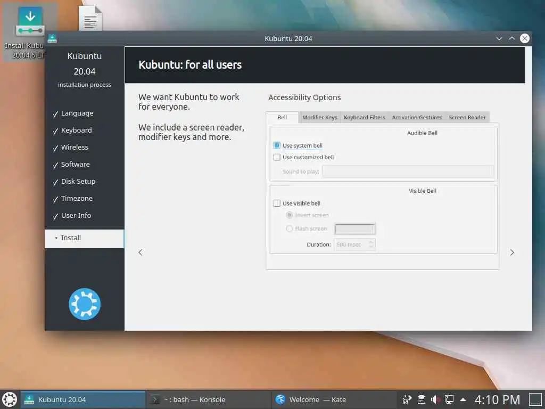Close the Kubuntu 20.04 installer window
This screenshot has width=545, height=409.
pyautogui.click(x=525, y=38)
